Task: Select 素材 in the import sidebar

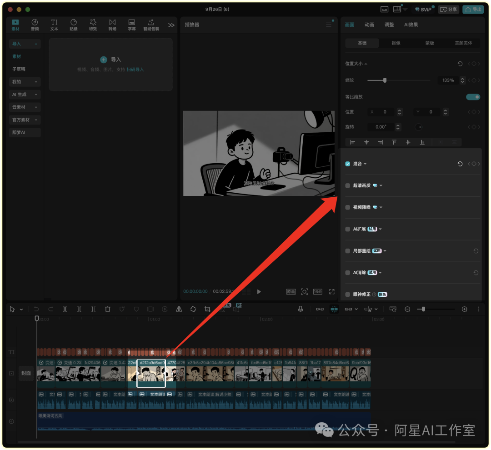Action: (x=17, y=56)
